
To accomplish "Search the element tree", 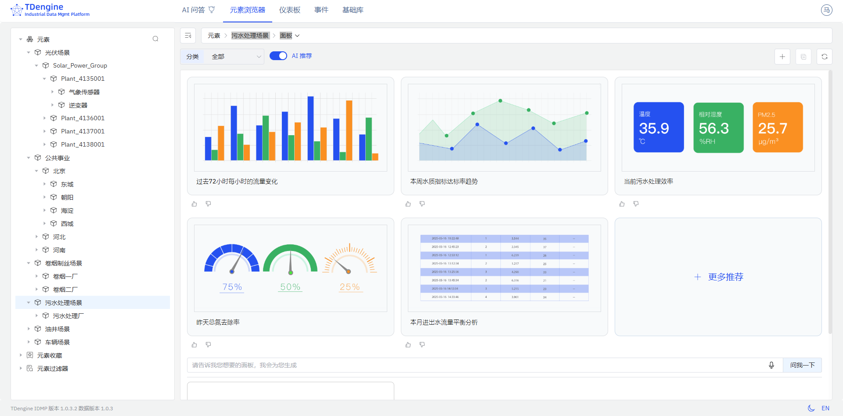I will click(155, 39).
